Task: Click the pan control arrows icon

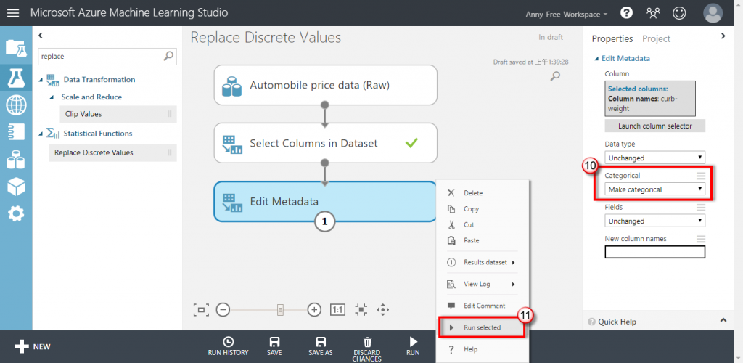Action: tap(382, 310)
